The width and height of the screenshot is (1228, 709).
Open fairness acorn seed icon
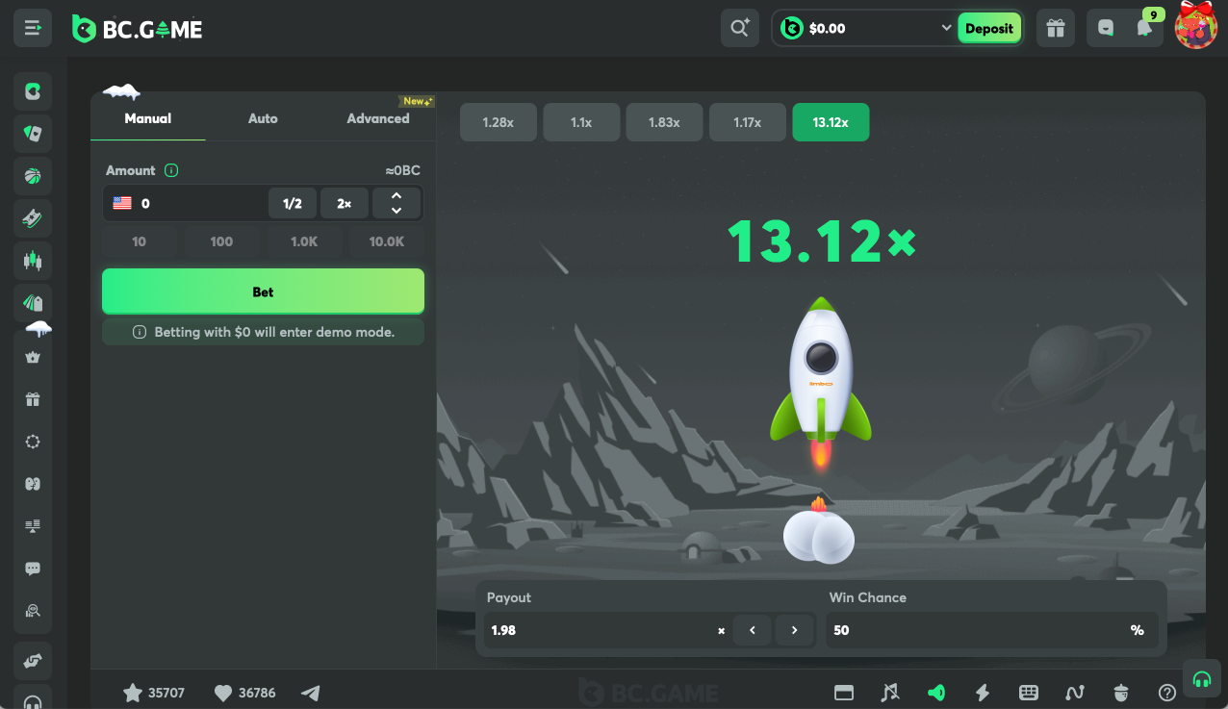coord(1121,693)
